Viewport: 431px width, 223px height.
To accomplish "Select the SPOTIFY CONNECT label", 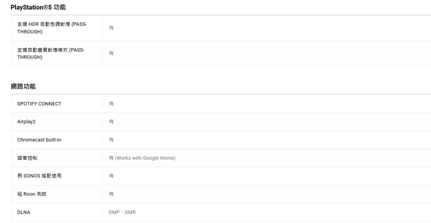I will click(39, 104).
